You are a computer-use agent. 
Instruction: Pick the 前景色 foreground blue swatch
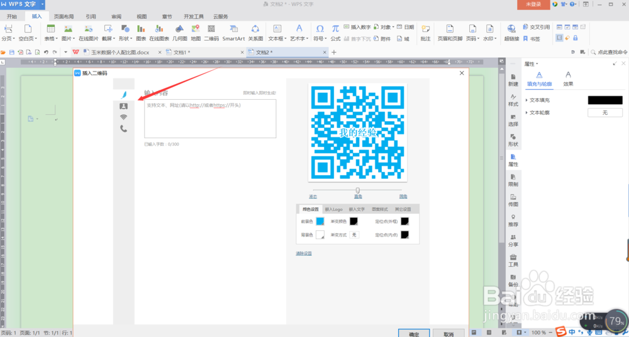coord(320,222)
